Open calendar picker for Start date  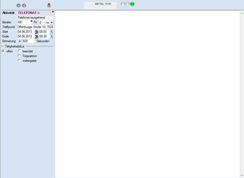click(x=36, y=32)
